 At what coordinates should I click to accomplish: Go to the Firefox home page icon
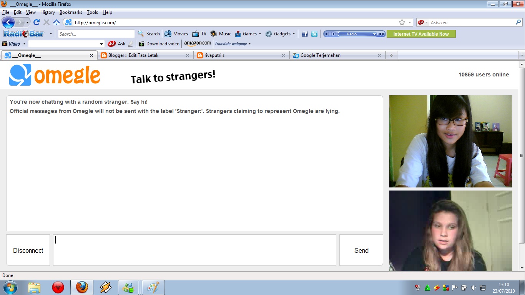tap(56, 22)
